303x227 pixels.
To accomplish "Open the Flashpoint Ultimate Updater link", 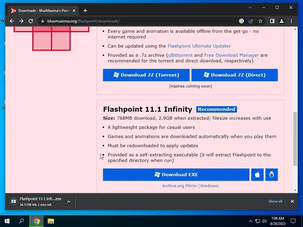I will [x=199, y=46].
